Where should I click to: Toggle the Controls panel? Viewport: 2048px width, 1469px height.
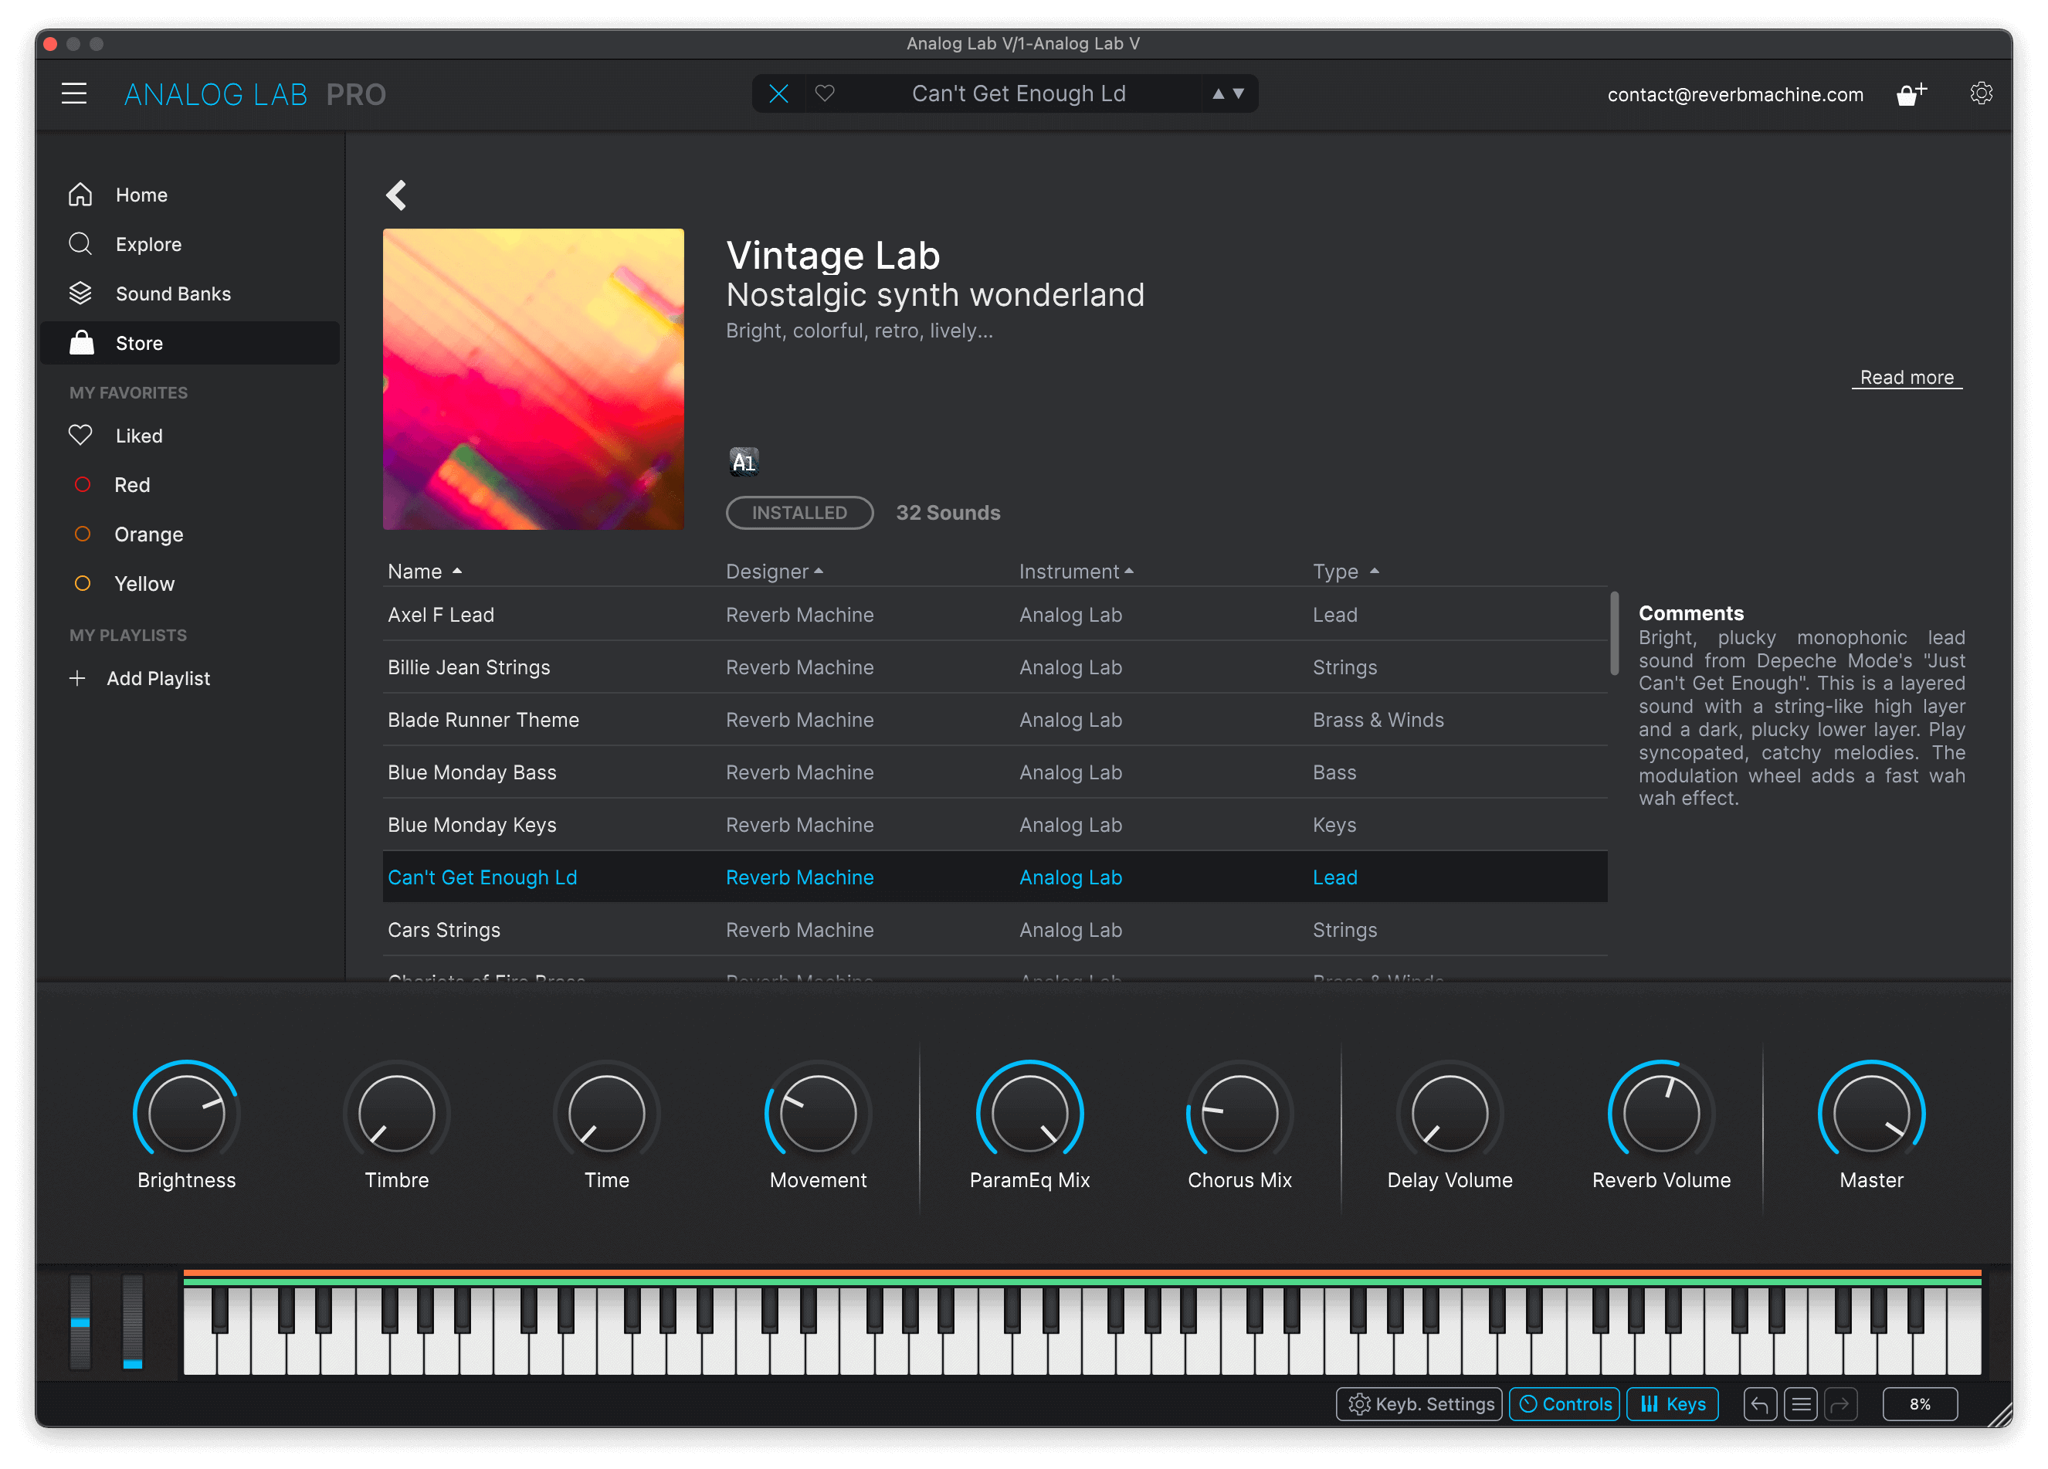(1565, 1404)
